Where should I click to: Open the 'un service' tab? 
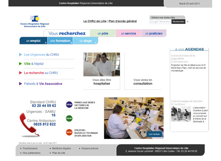(128, 33)
